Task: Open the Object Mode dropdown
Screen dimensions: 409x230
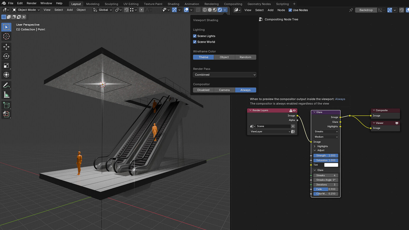Action: pos(26,10)
